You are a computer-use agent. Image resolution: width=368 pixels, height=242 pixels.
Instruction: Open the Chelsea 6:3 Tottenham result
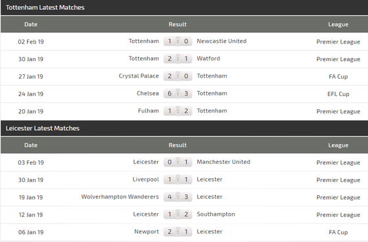pos(177,93)
